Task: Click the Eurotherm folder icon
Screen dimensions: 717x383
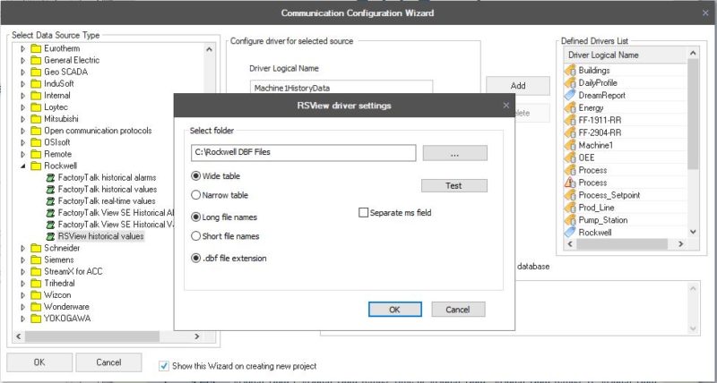Action: [36, 48]
